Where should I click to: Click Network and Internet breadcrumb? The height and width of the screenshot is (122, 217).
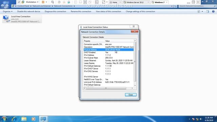(41, 6)
